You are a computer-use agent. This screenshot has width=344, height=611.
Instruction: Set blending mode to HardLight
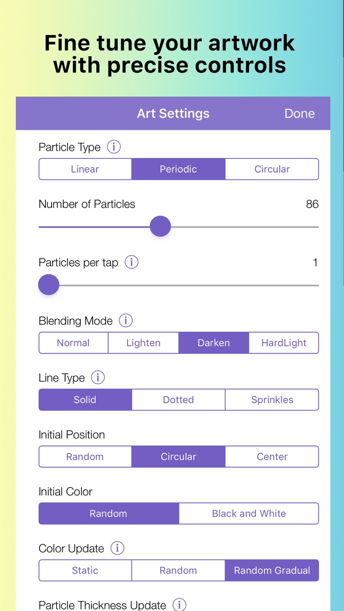point(284,343)
